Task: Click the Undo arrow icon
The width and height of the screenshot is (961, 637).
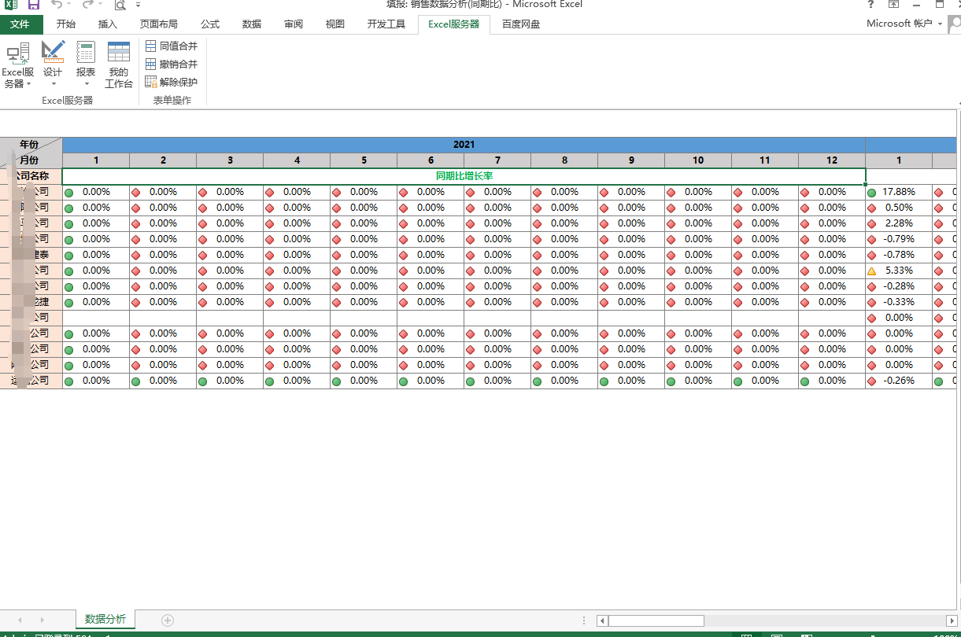Action: tap(57, 5)
